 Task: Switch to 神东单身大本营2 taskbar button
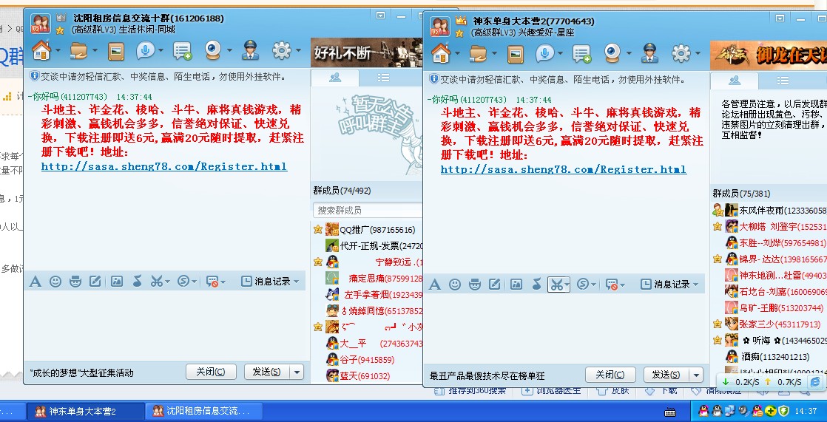click(86, 412)
